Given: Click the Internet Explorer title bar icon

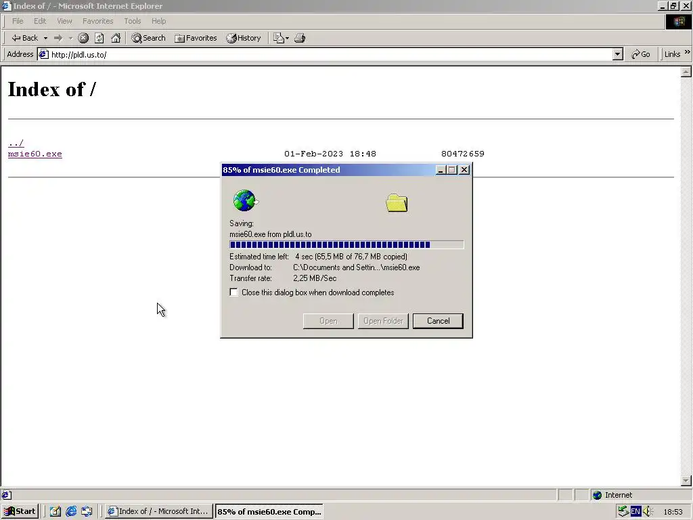Looking at the screenshot, I should [x=6, y=5].
